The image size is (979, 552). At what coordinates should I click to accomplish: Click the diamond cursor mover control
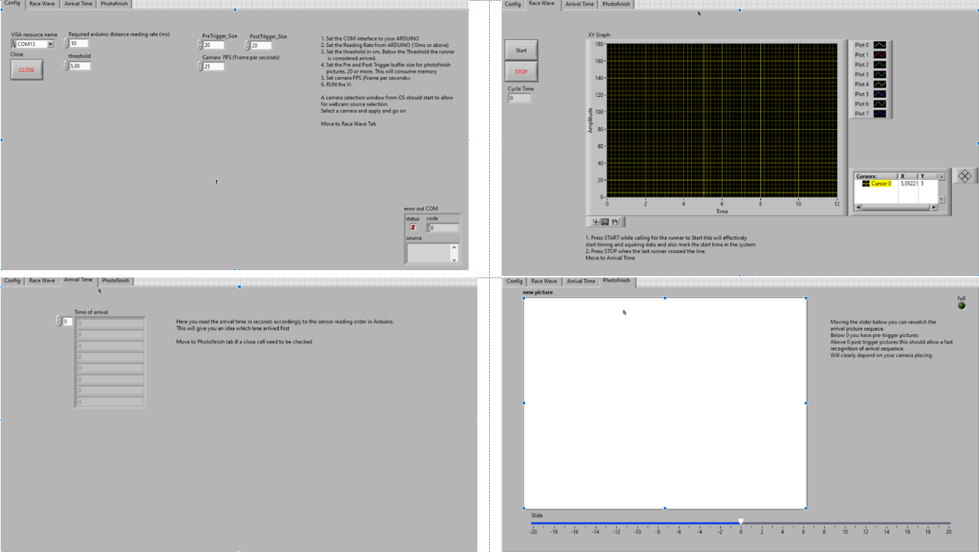(965, 176)
